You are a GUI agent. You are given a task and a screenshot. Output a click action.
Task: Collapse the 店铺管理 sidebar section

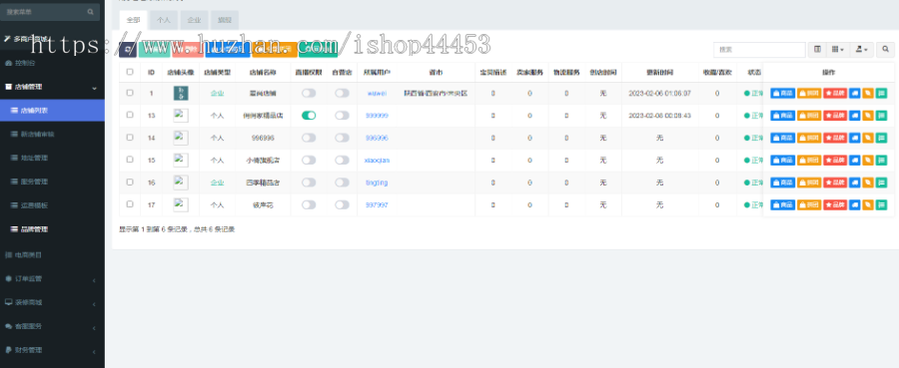[x=52, y=87]
